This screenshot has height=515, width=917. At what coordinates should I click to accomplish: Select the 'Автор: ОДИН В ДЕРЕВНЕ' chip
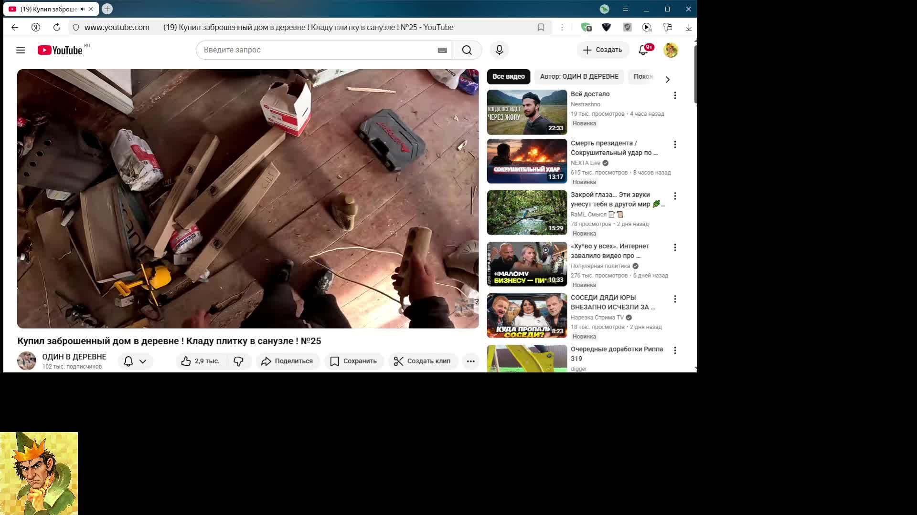pyautogui.click(x=579, y=76)
